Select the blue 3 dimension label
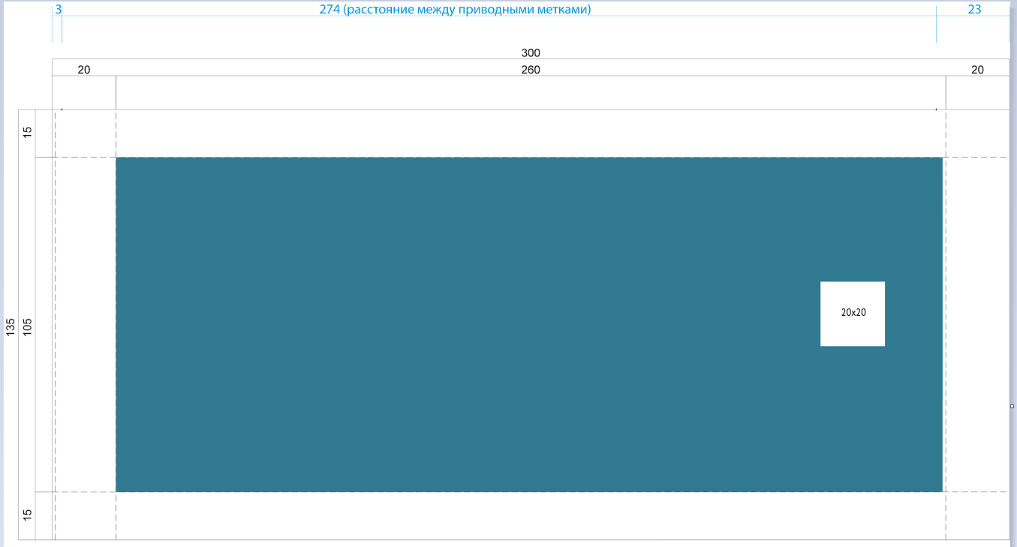Viewport: 1017px width, 547px height. (59, 10)
